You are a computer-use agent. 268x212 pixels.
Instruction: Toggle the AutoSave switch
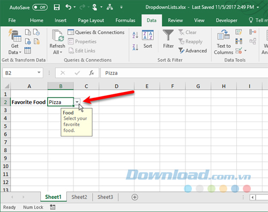[40, 7]
